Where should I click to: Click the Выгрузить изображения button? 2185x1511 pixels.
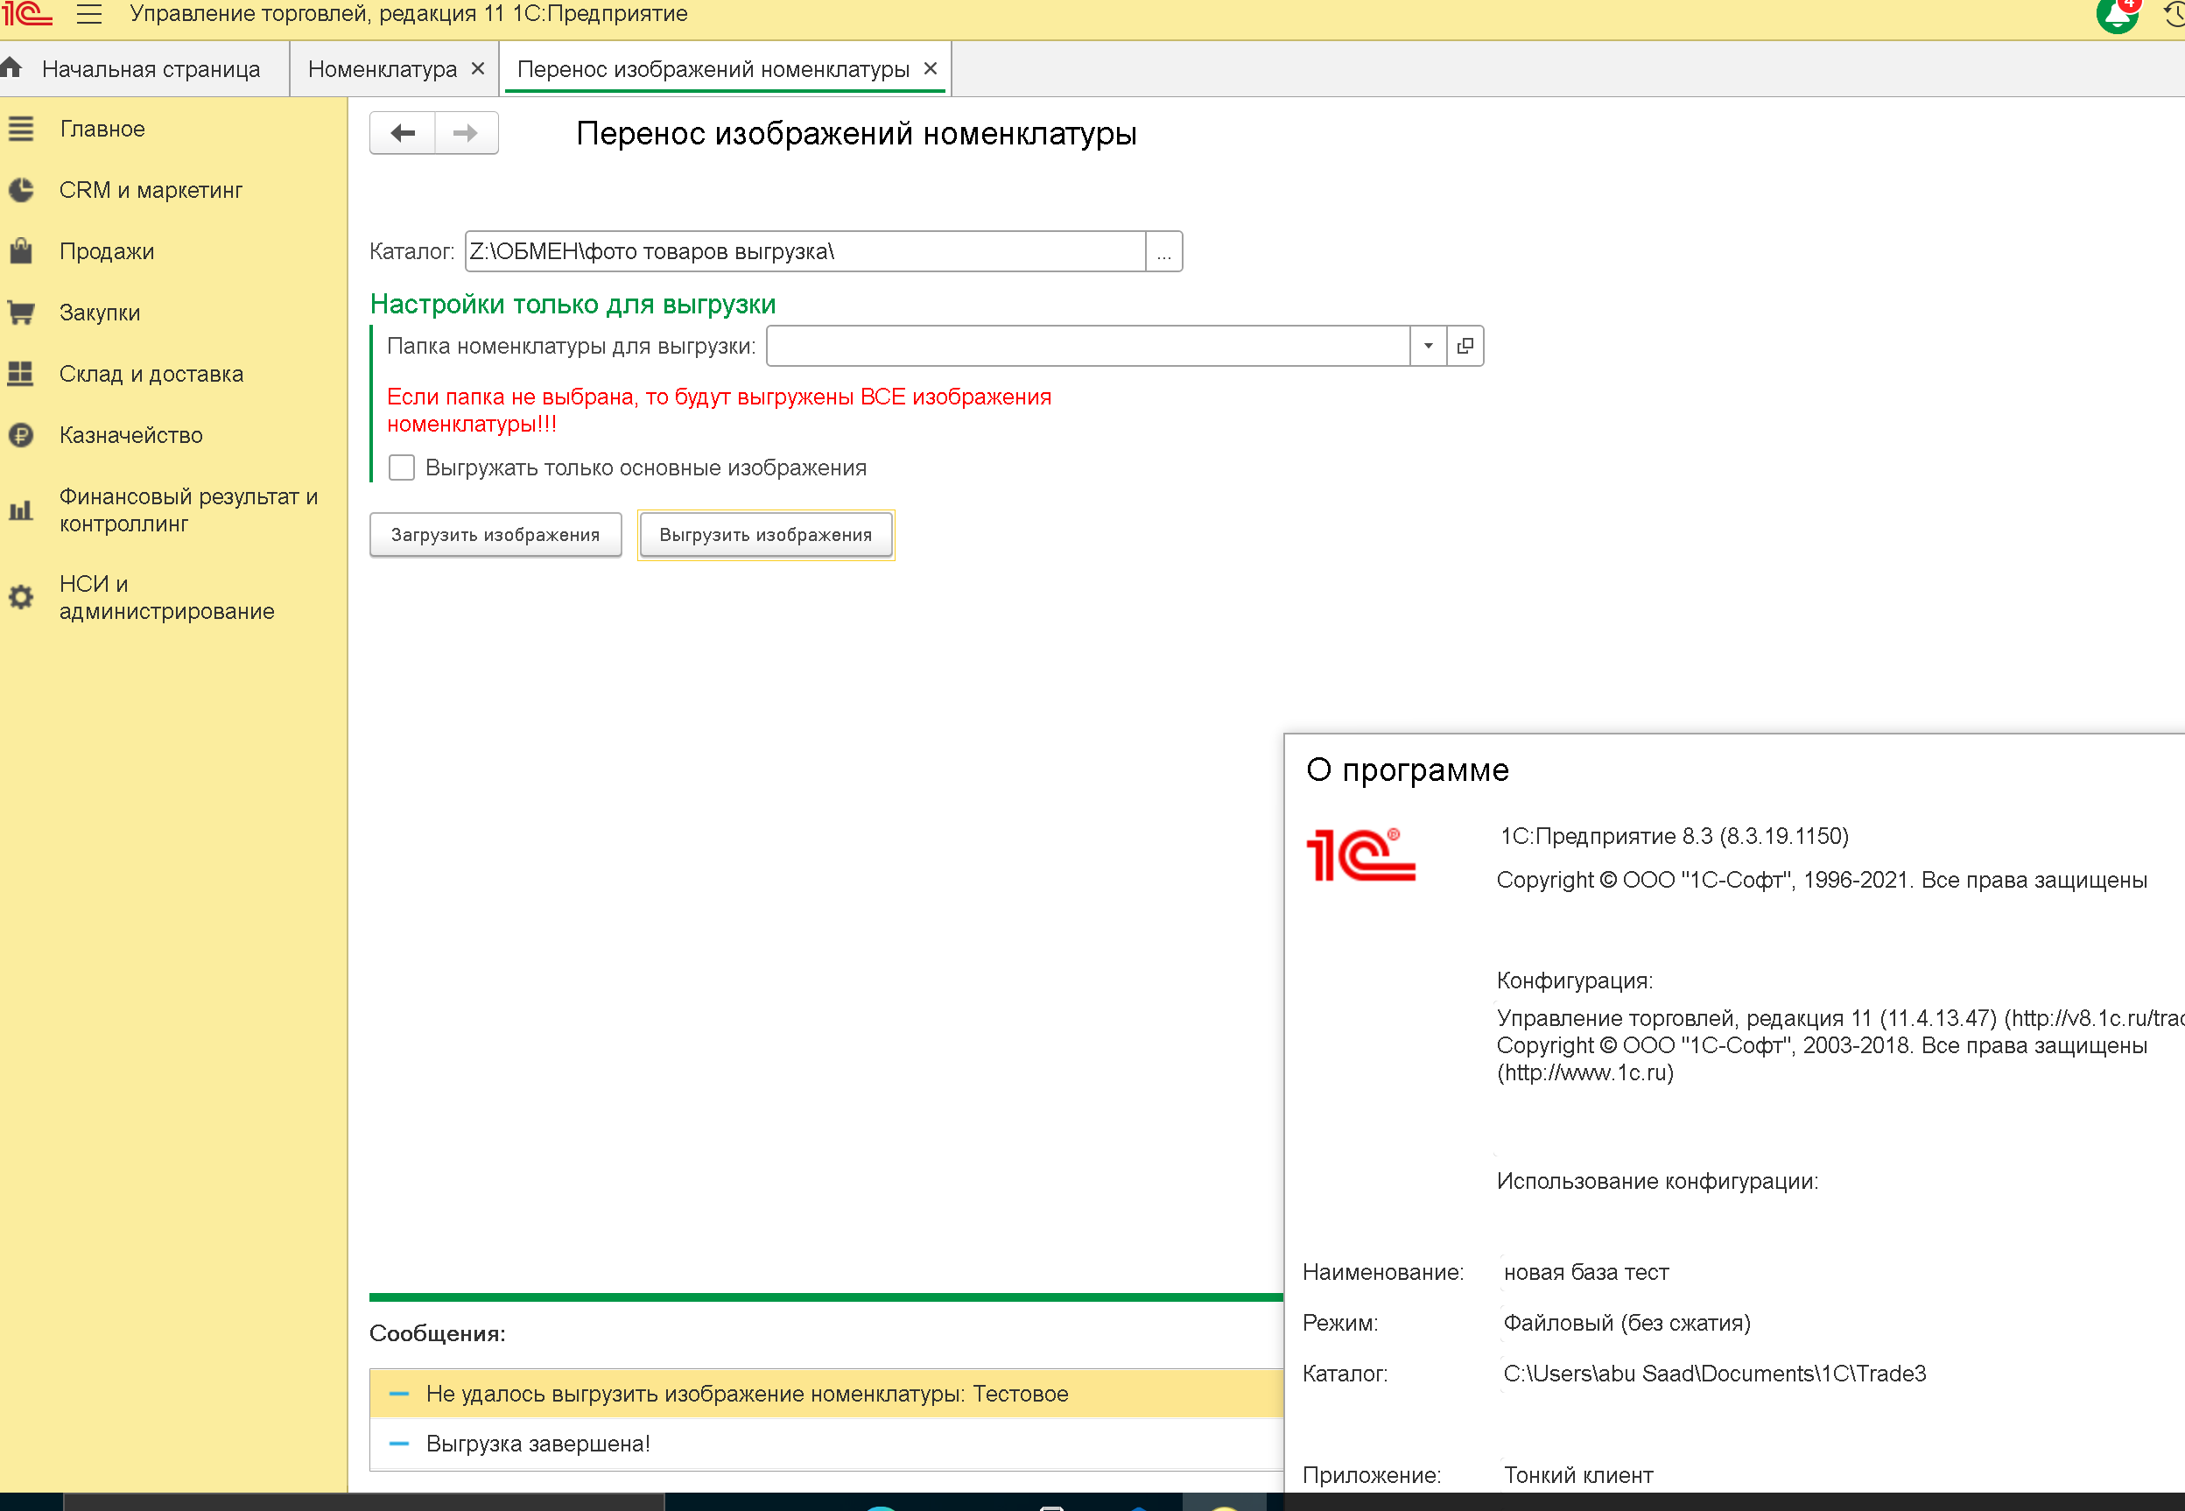[x=766, y=535]
